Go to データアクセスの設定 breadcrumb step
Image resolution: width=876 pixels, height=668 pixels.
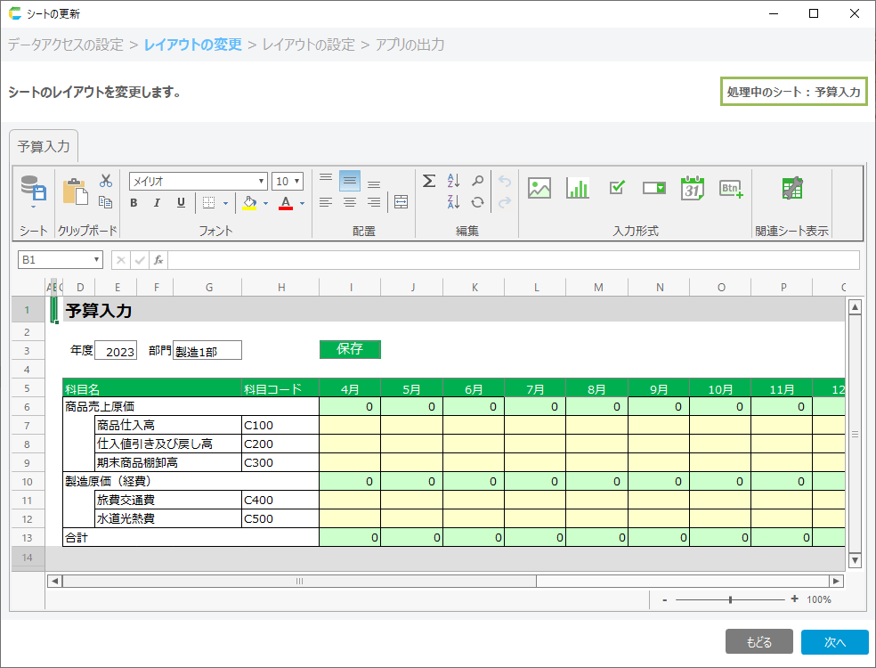tap(66, 45)
